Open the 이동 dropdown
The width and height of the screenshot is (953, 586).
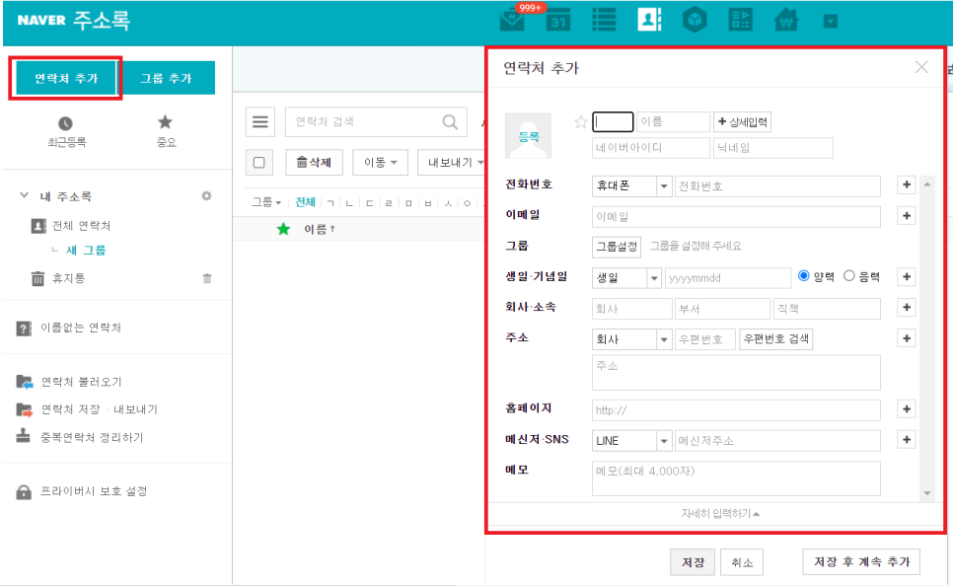pos(381,163)
